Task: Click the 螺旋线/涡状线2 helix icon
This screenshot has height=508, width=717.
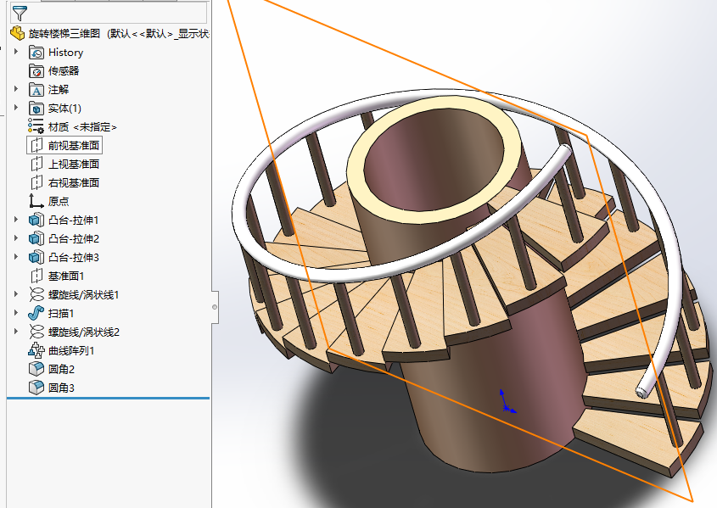Action: click(x=36, y=332)
